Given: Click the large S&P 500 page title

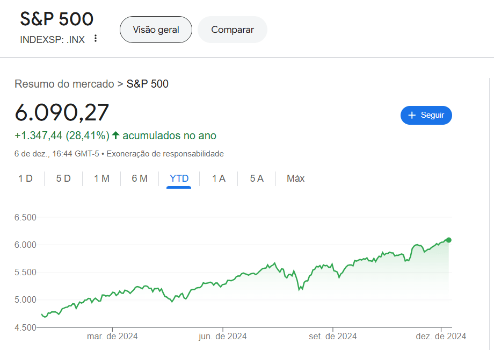Looking at the screenshot, I should tap(57, 19).
